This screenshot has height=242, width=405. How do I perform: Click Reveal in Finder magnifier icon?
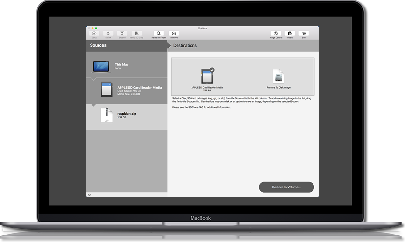click(159, 34)
